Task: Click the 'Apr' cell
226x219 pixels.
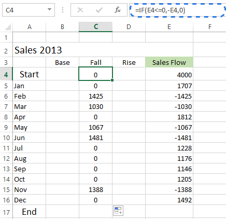Action: pyautogui.click(x=30, y=117)
